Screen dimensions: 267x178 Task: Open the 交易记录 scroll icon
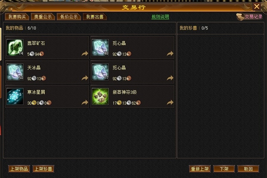(x=240, y=17)
